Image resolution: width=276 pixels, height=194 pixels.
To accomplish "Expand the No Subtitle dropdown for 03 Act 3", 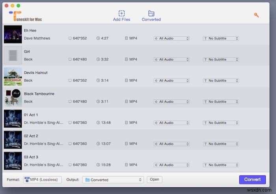I will (221, 165).
